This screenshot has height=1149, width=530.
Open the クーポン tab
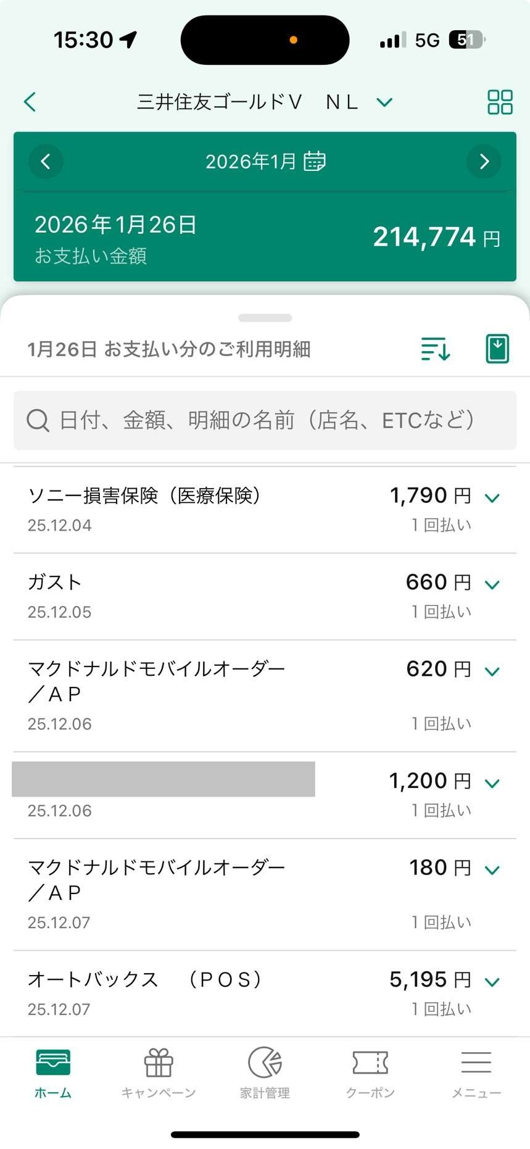[370, 1074]
